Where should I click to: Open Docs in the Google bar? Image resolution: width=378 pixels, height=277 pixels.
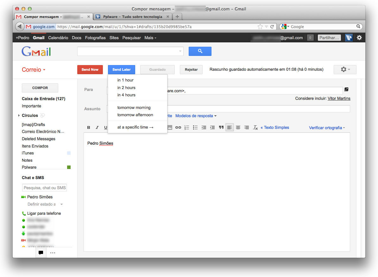point(77,38)
